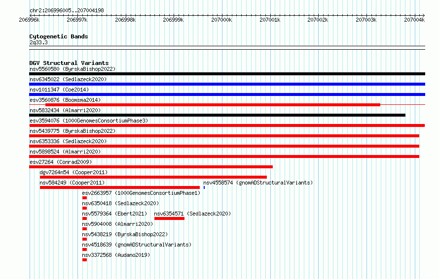This screenshot has width=439, height=279.
Task: Click the black nsv5560580 variant bar
Action: [x=227, y=74]
